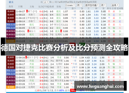
Task: Toggle the 欧洲预选 filter checkbox
Action: tap(79, 2)
